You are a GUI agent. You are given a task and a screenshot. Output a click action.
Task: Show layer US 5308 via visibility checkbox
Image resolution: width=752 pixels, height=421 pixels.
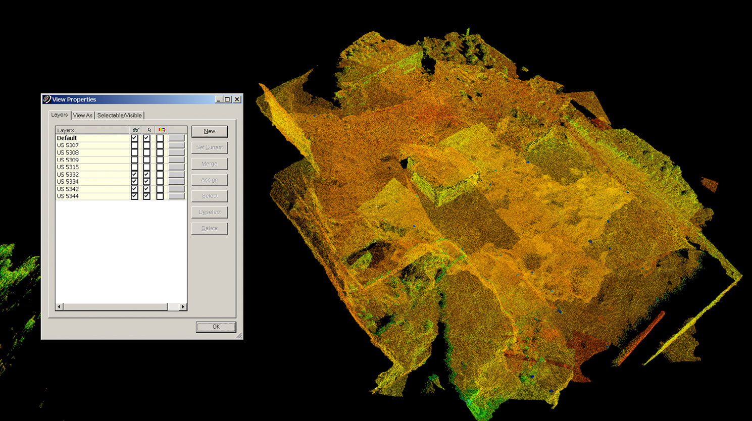[x=134, y=152]
